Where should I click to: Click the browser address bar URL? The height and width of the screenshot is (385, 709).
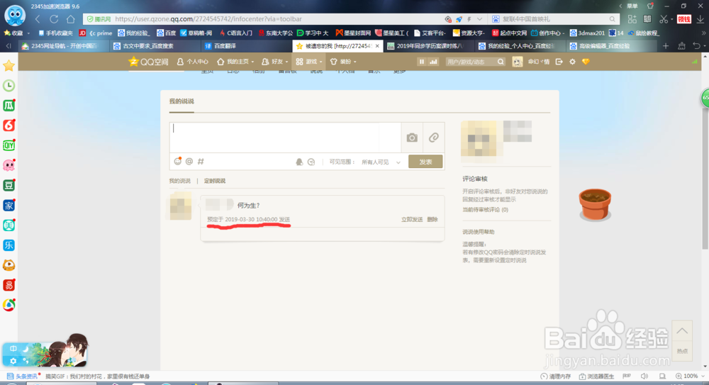click(208, 19)
